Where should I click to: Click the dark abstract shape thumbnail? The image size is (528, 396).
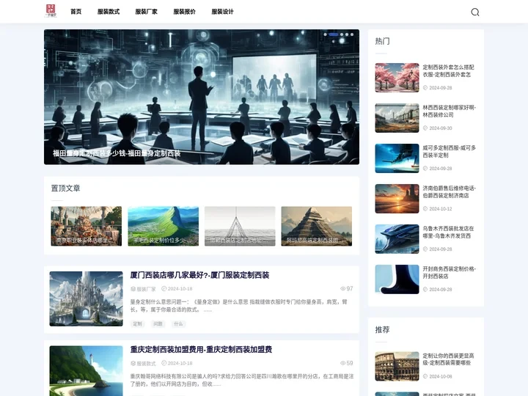[x=397, y=279]
